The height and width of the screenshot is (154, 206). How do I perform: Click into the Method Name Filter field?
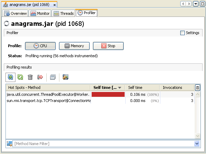click(x=103, y=143)
